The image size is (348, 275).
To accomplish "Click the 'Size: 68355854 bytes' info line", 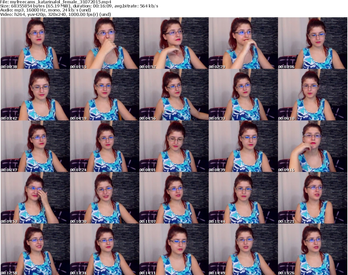I will pos(79,6).
